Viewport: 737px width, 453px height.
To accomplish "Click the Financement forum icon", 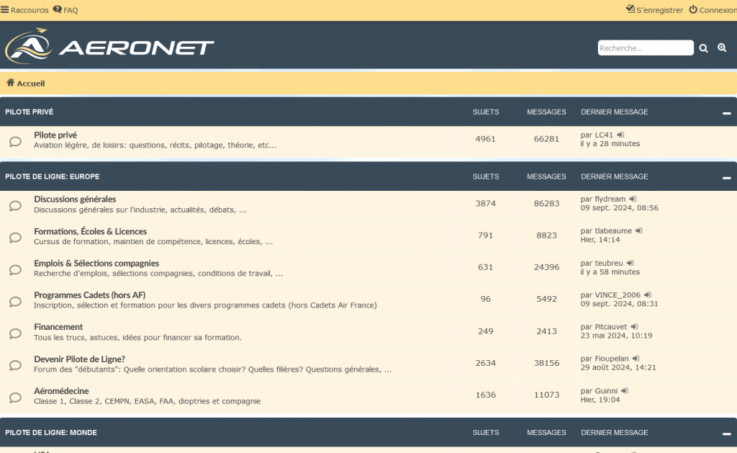I will point(14,332).
